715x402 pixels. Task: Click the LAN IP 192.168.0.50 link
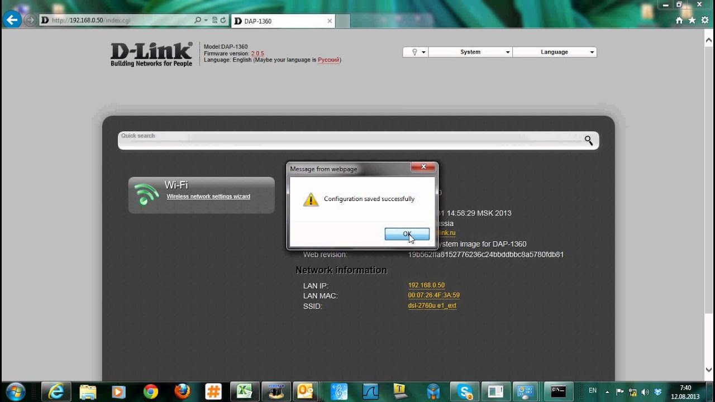click(426, 285)
